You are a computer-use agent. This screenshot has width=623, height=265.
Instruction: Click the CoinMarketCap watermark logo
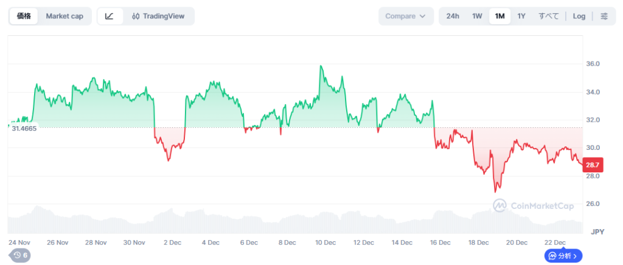[534, 207]
